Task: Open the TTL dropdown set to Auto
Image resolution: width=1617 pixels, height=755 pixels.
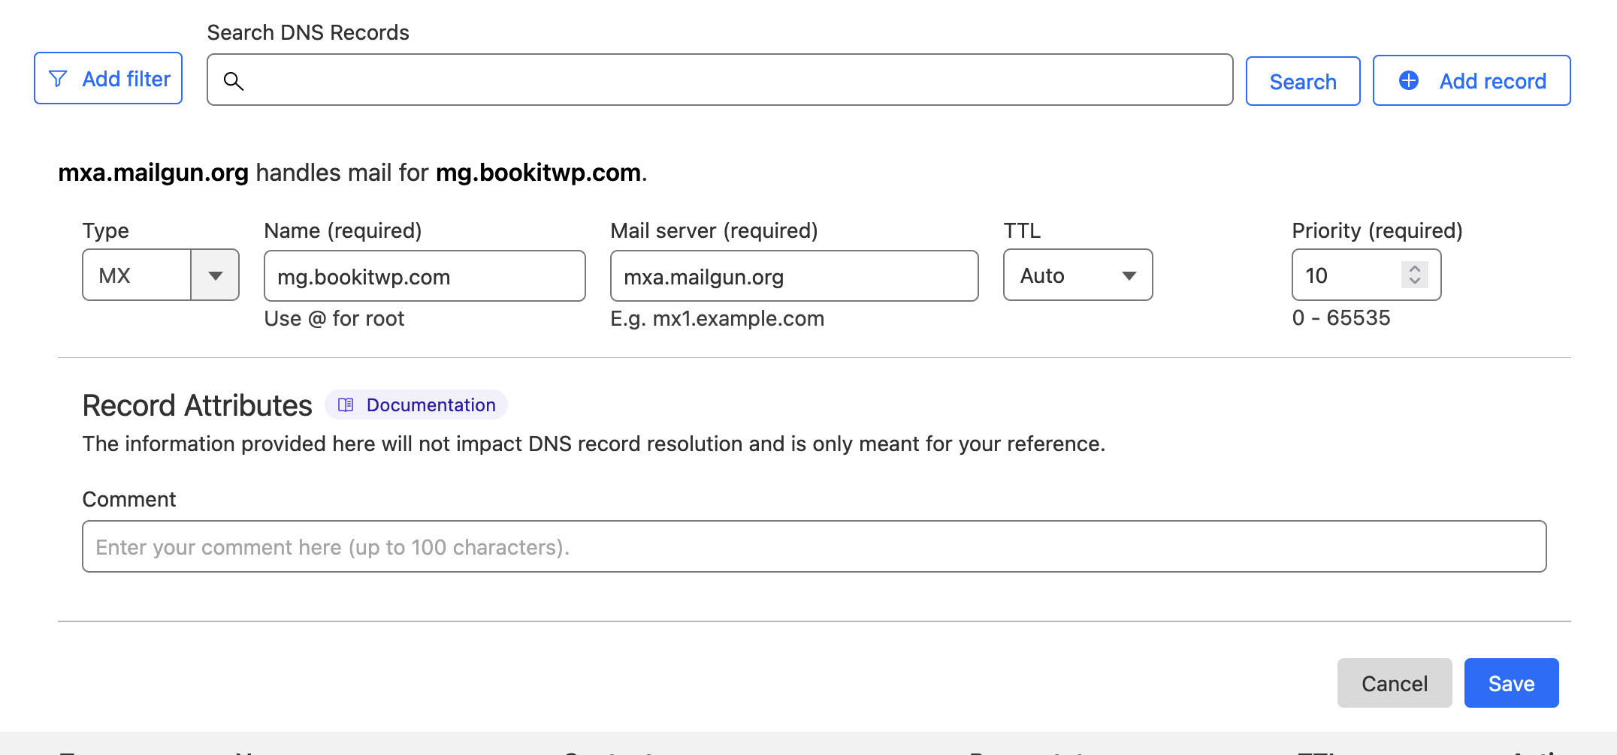Action: [x=1077, y=275]
